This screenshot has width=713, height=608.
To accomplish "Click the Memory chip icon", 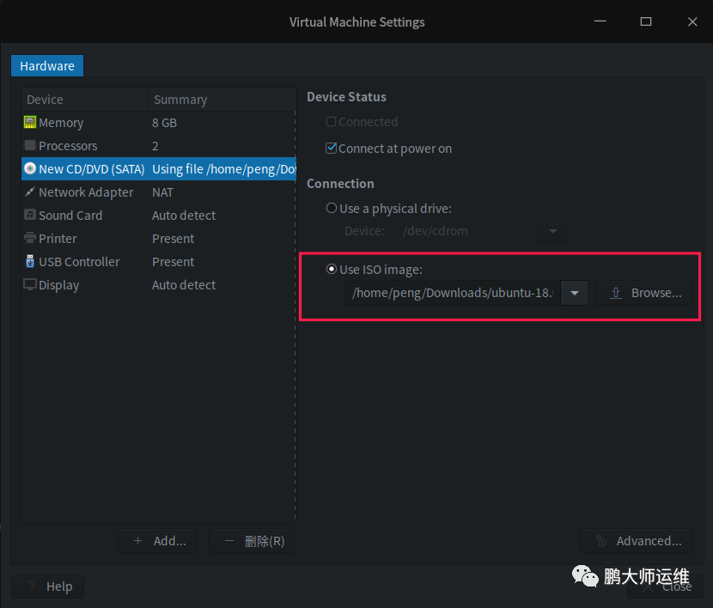I will click(x=30, y=123).
